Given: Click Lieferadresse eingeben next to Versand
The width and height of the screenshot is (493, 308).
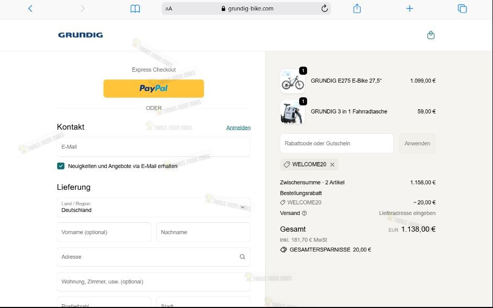Looking at the screenshot, I should tap(407, 213).
